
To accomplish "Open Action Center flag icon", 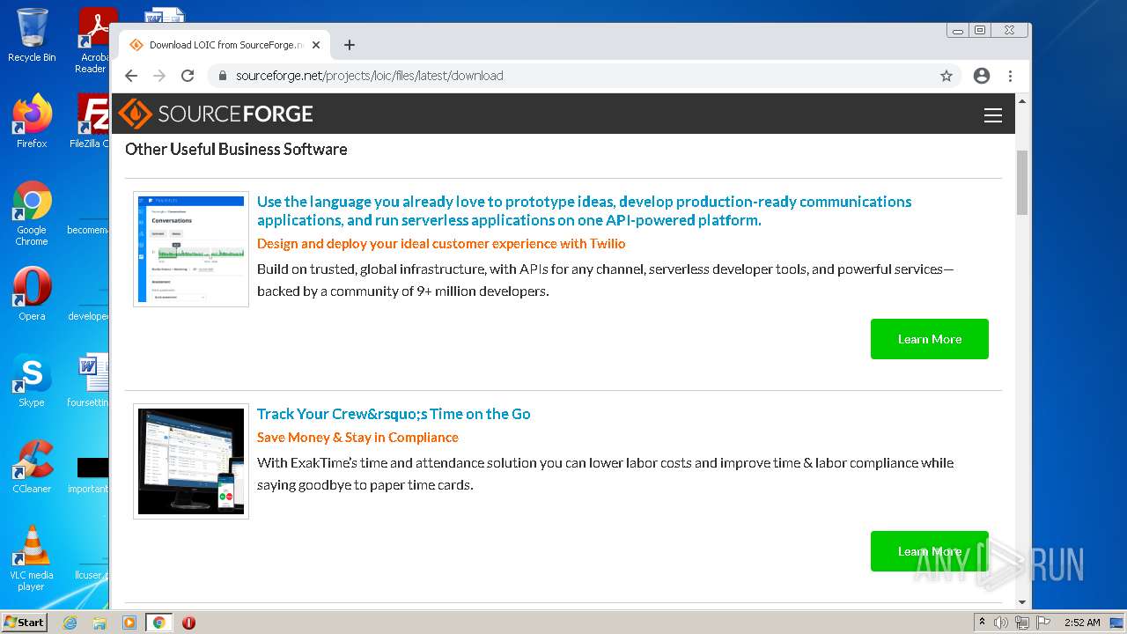I will click(x=1043, y=623).
